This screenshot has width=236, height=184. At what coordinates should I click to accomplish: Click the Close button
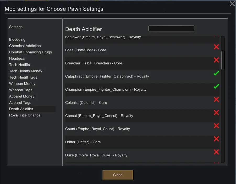pos(118,175)
